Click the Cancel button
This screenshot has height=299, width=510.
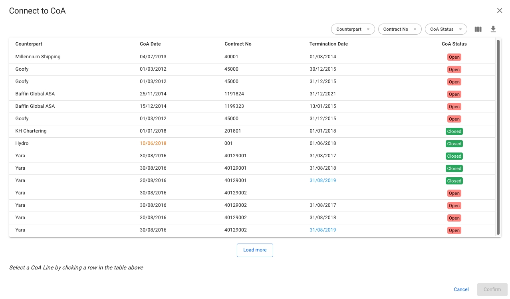coord(461,289)
